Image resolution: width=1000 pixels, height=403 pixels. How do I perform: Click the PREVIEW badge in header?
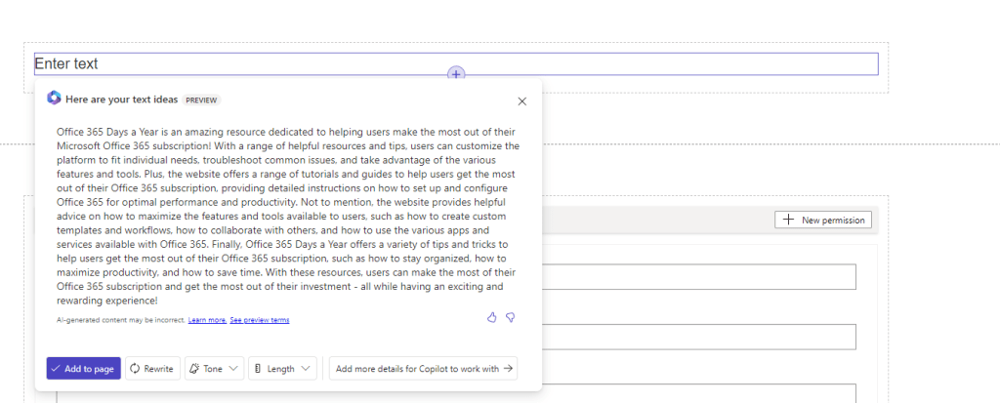click(x=202, y=100)
